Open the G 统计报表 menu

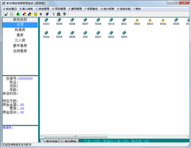(x=108, y=9)
